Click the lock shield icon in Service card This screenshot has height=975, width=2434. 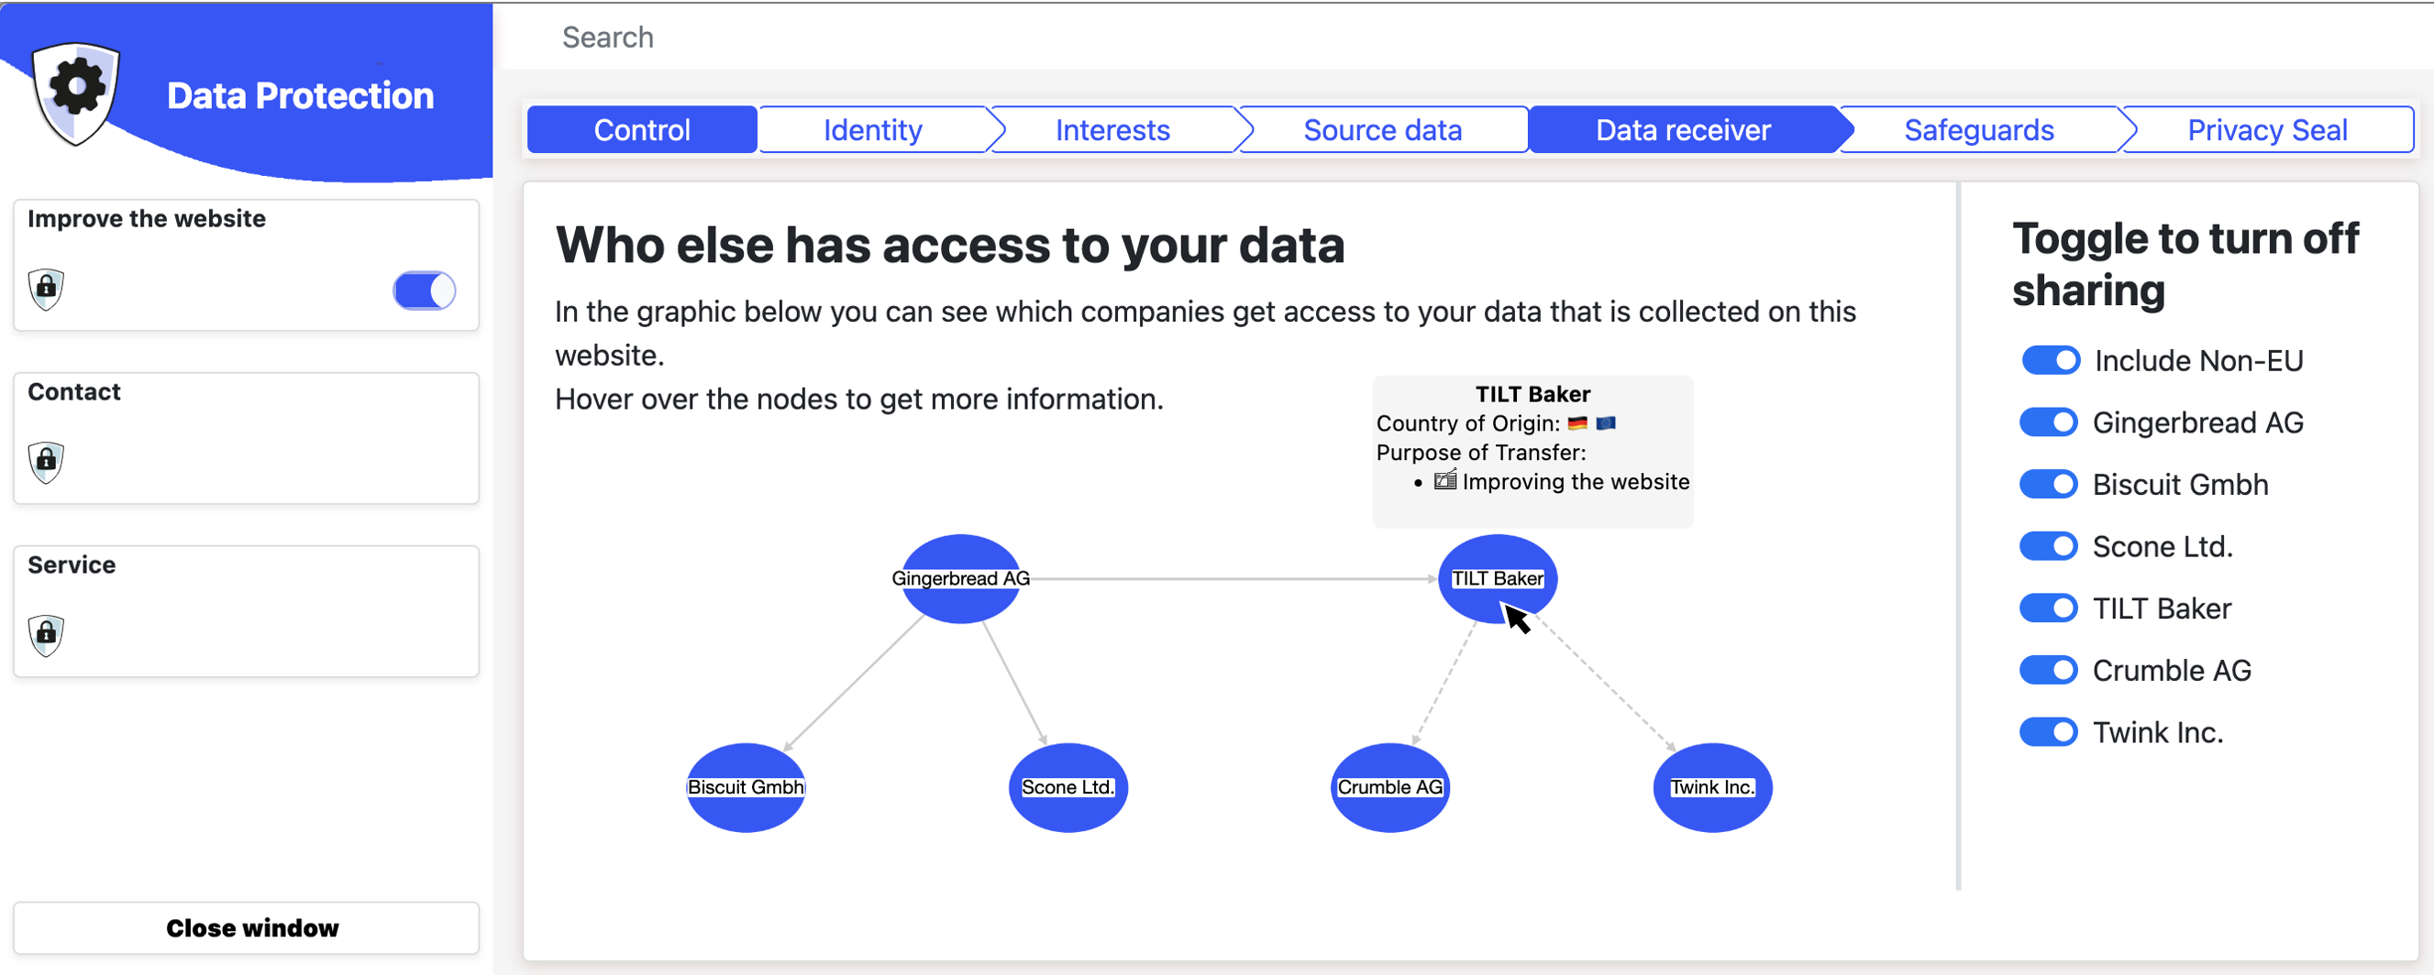pyautogui.click(x=46, y=634)
